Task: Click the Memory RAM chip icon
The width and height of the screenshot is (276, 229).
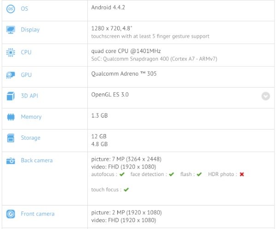Action: point(11,117)
